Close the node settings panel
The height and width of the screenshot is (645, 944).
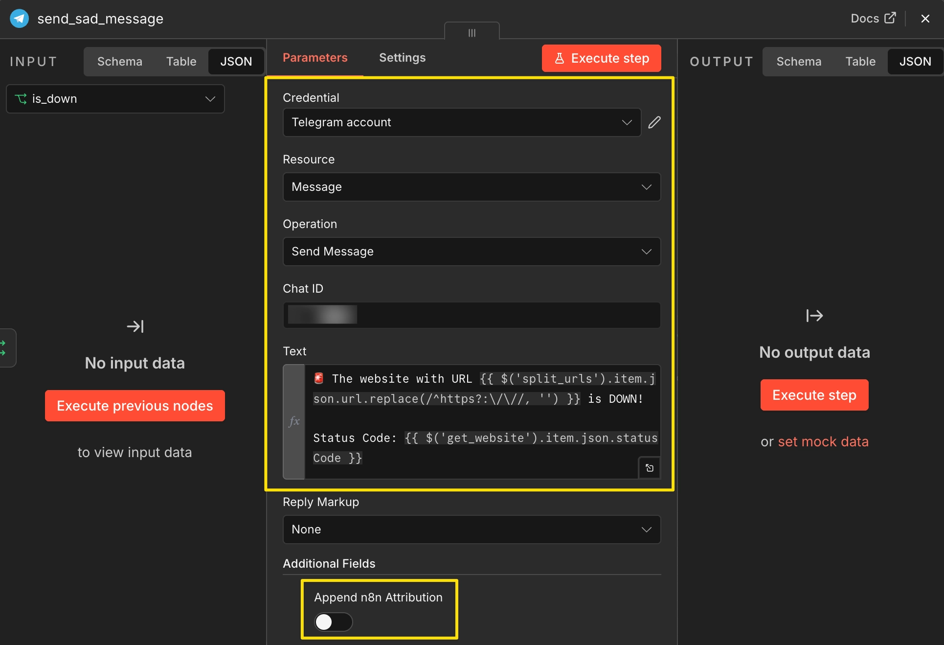click(925, 19)
